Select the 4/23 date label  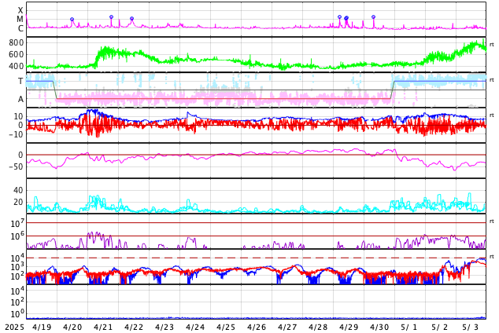[164, 328]
